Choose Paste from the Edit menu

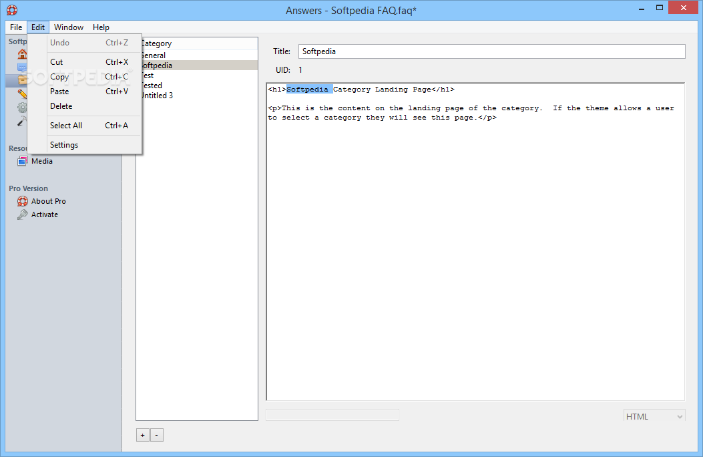coord(85,92)
